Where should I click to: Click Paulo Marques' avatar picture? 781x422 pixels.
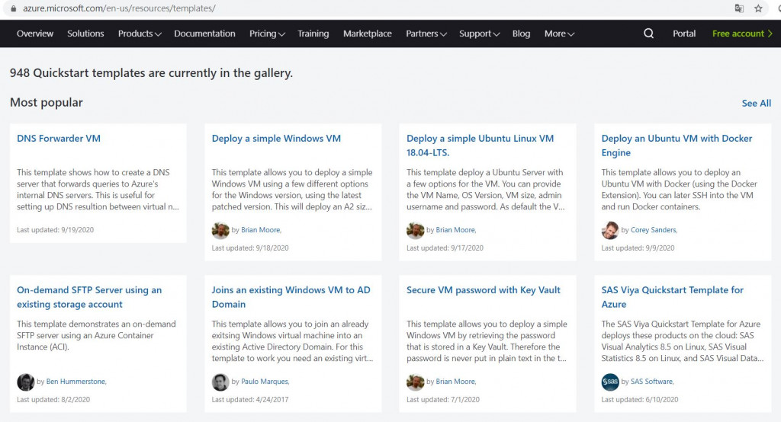(x=220, y=382)
